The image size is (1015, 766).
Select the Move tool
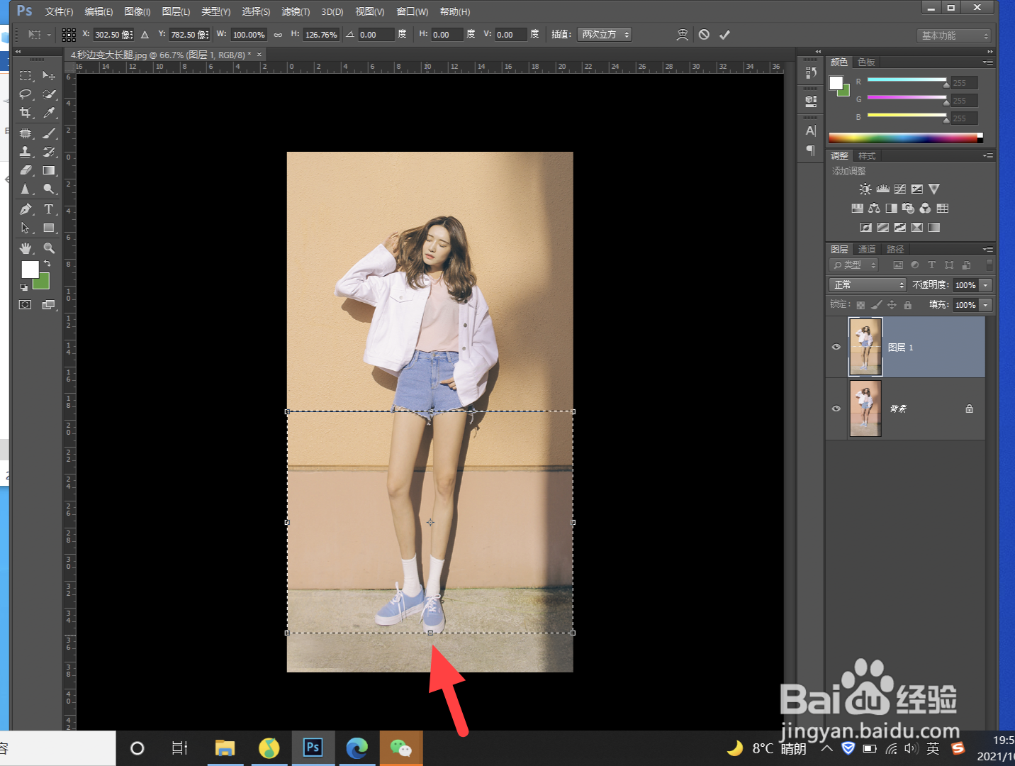pyautogui.click(x=49, y=75)
